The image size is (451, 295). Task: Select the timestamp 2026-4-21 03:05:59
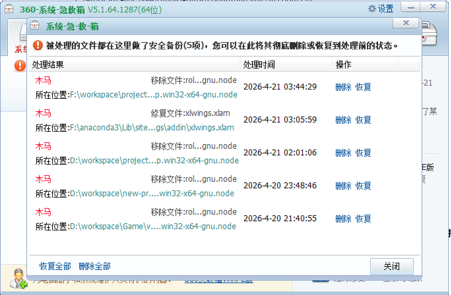point(280,120)
